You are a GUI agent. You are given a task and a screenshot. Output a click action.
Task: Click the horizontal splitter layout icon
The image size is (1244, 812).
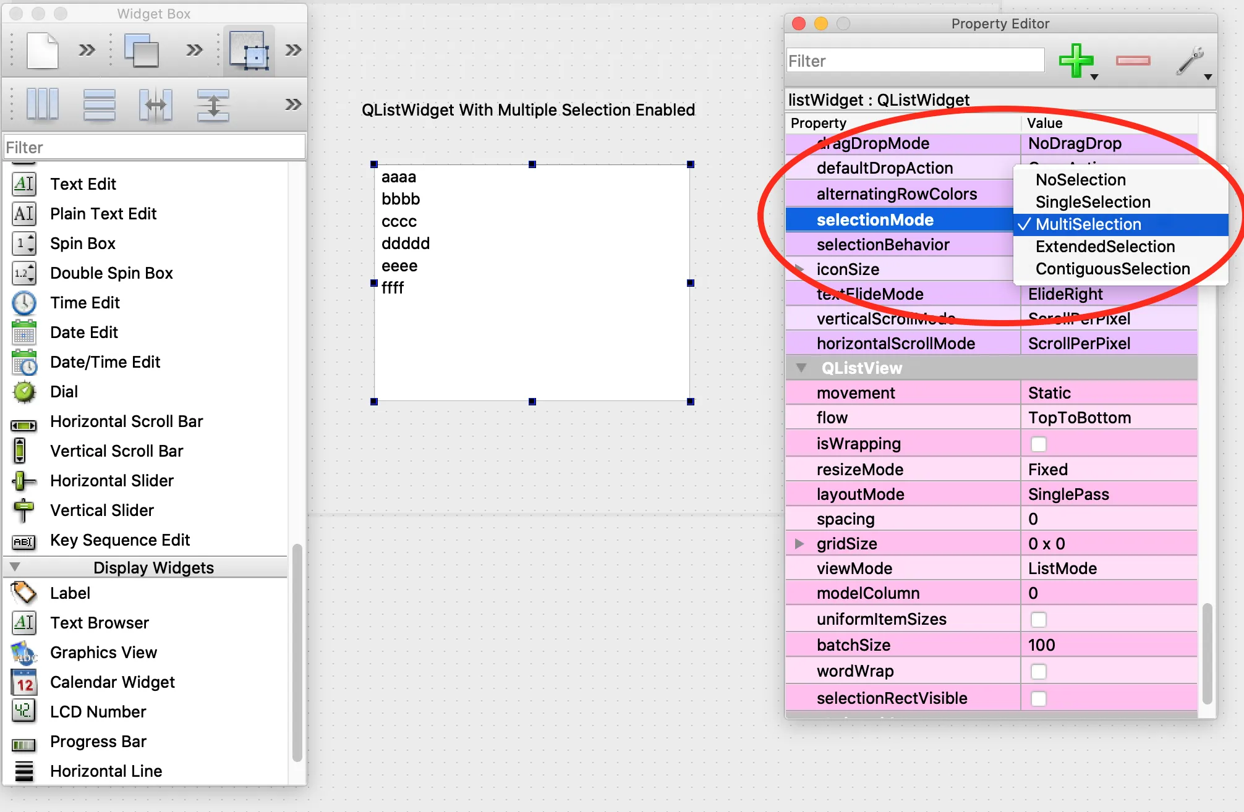click(155, 104)
